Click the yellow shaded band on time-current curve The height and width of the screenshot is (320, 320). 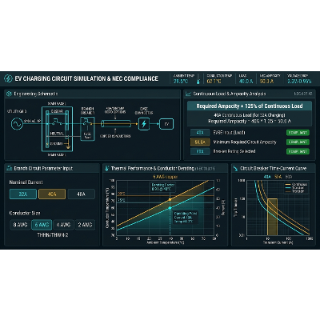272,217
